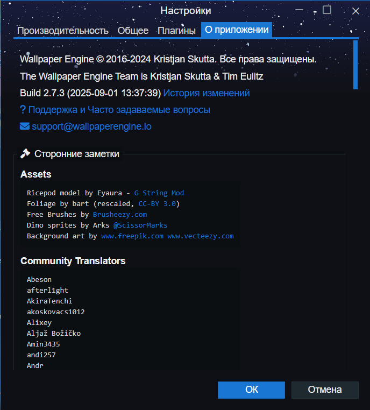The height and width of the screenshot is (410, 370).
Task: Click the vertical scrollbar thumb
Action: pyautogui.click(x=355, y=65)
